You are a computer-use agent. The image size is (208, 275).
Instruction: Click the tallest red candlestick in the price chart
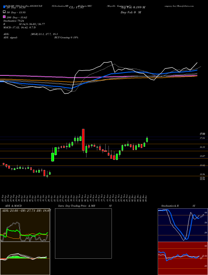(83, 140)
